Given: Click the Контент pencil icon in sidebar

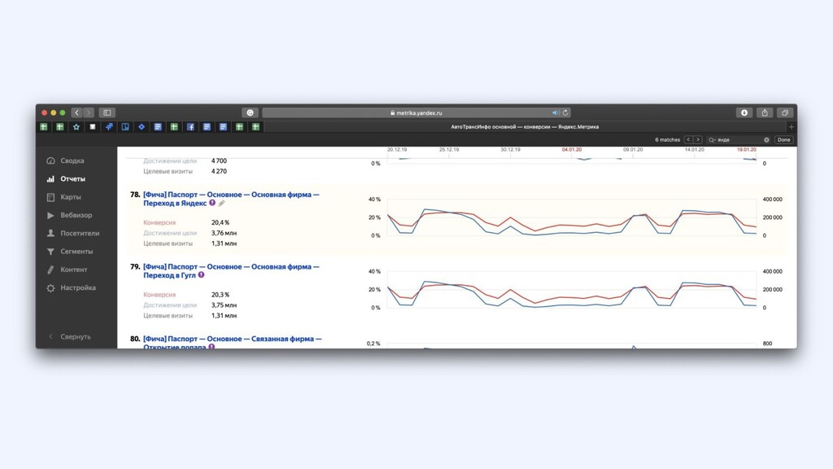Looking at the screenshot, I should pos(50,270).
